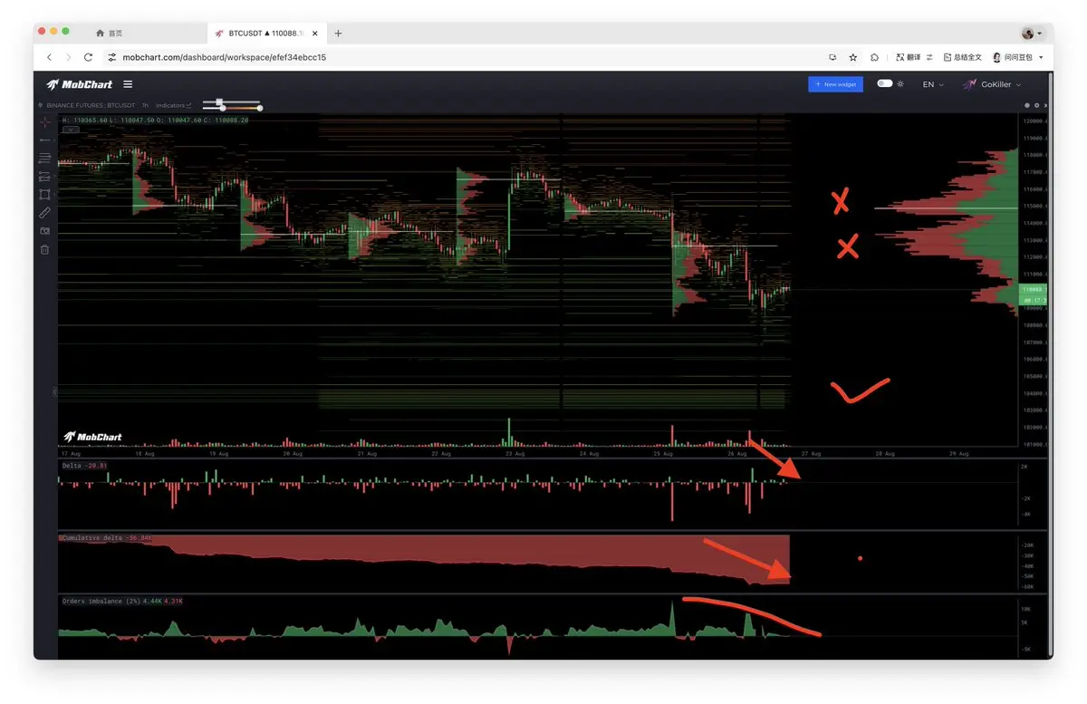
Task: Select the ruler measure tool
Action: [45, 213]
